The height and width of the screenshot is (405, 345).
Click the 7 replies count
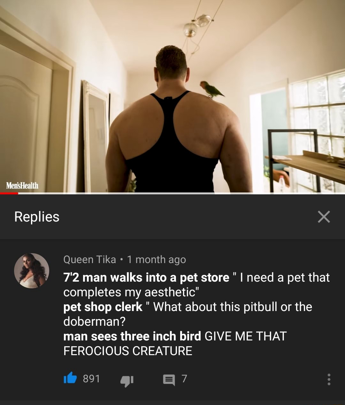(184, 378)
